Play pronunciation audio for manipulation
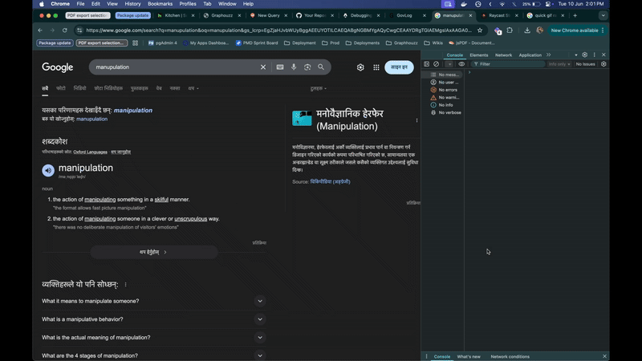This screenshot has width=642, height=361. tap(48, 170)
